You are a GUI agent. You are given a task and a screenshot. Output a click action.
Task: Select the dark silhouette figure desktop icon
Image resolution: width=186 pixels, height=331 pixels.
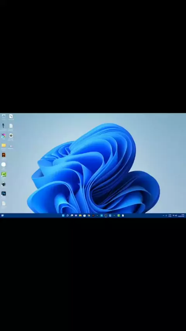point(3,126)
